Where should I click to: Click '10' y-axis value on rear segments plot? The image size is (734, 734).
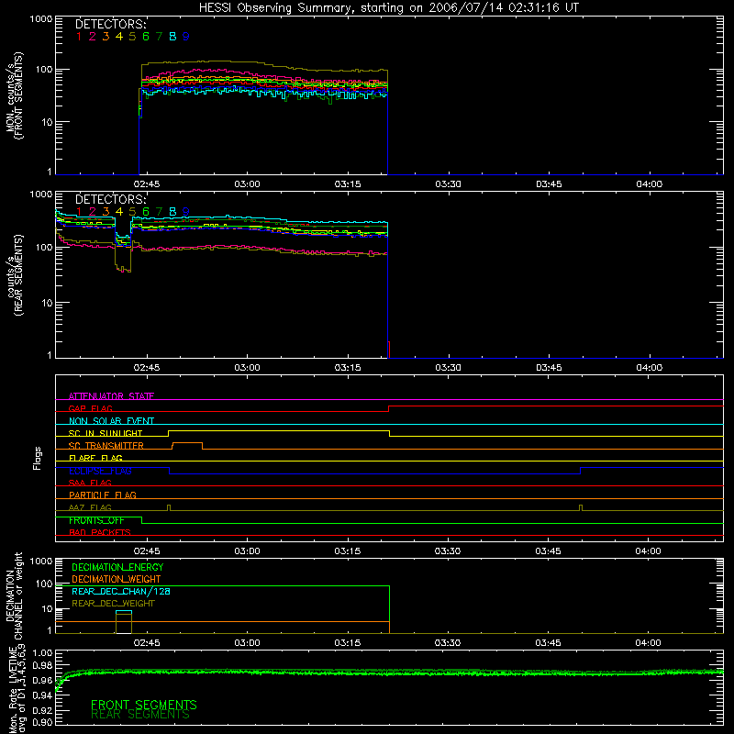pyautogui.click(x=47, y=303)
